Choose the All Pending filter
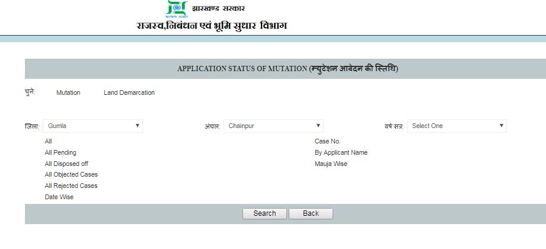Viewport: 546px width, 249px height. pyautogui.click(x=60, y=152)
